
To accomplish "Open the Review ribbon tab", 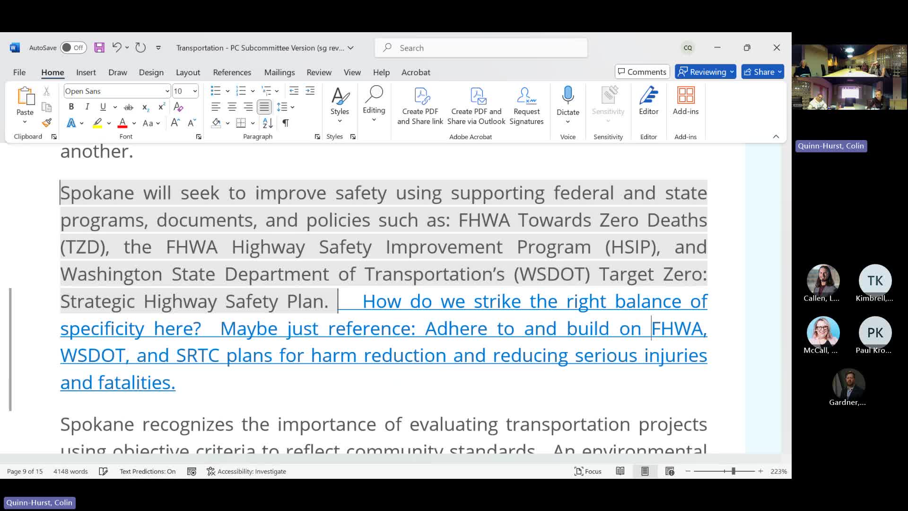I will coord(319,72).
